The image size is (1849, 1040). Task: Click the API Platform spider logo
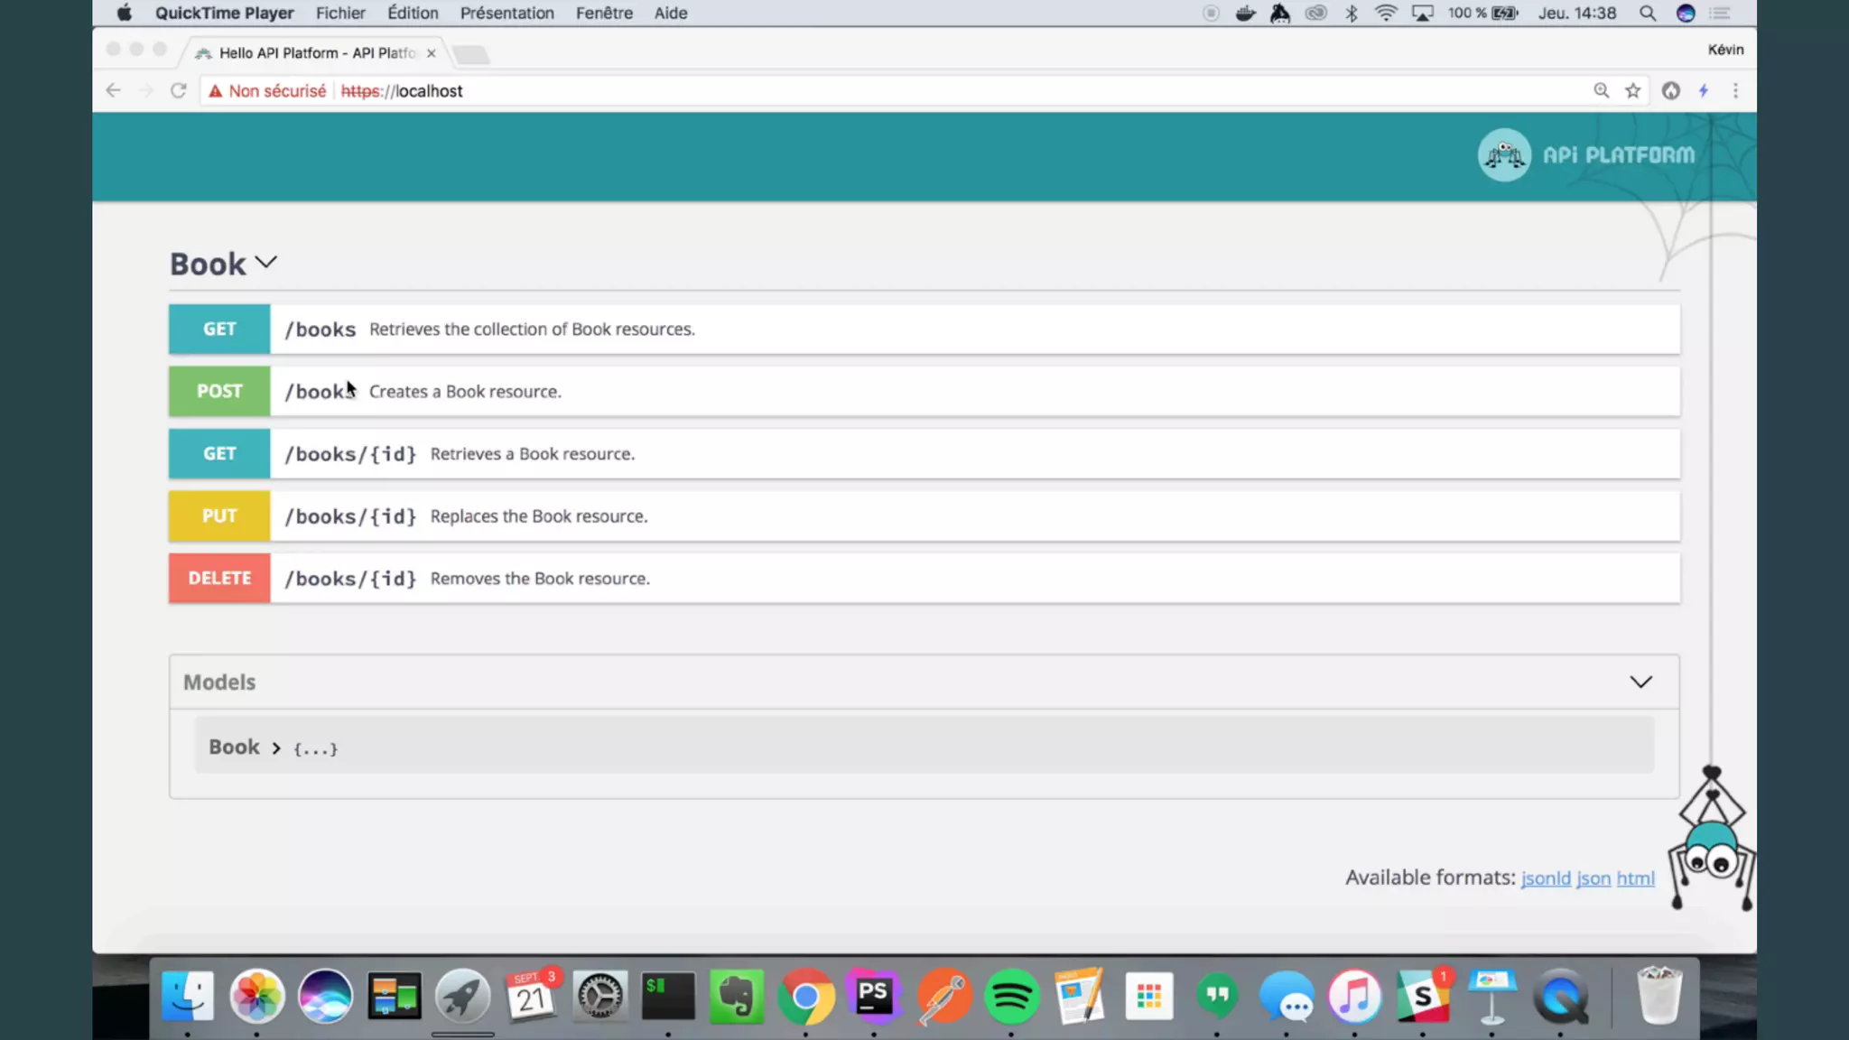[1503, 155]
